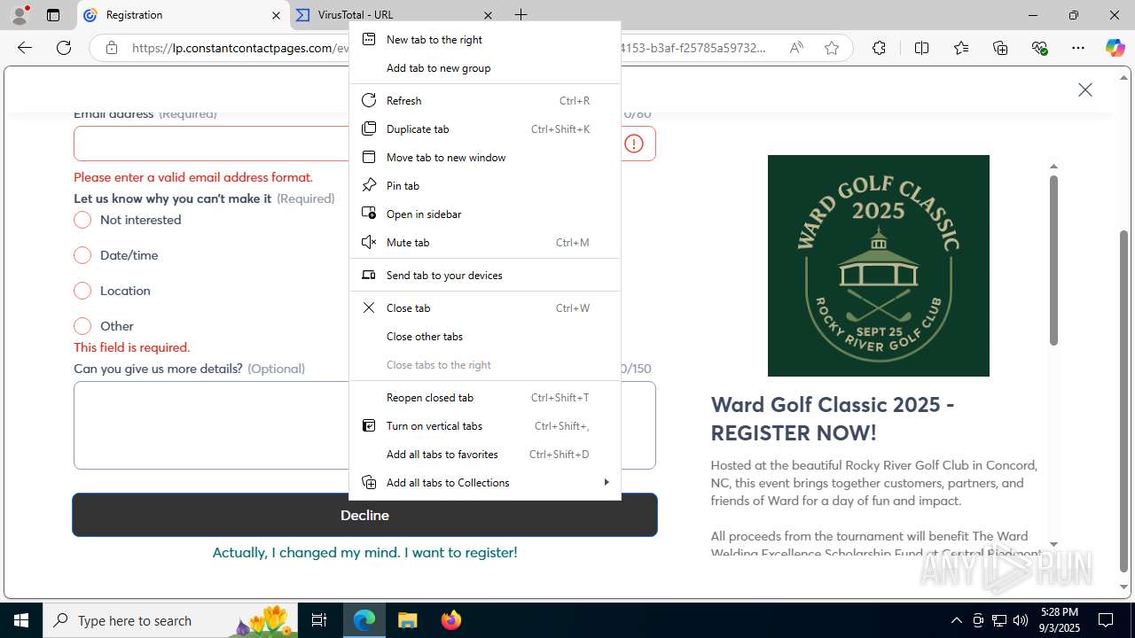Open the Collections toolbar icon
This screenshot has height=638, width=1135.
[1000, 48]
